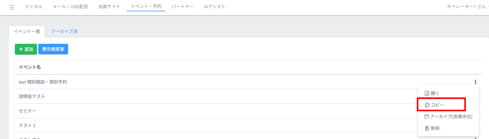Go to ファネル in top navigation

coord(34,7)
